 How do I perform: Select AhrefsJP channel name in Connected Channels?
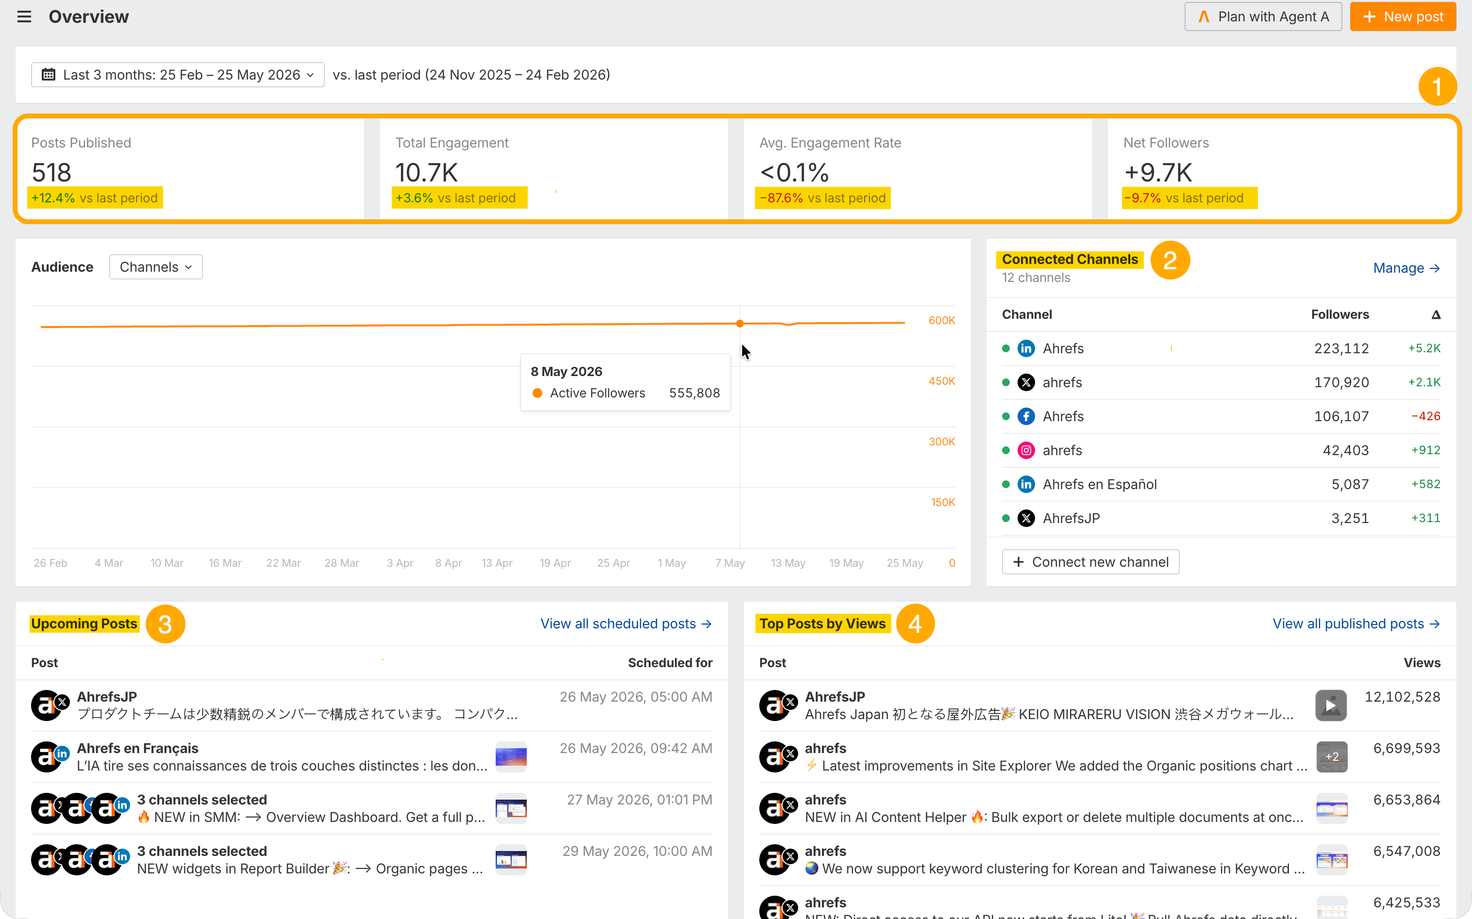(x=1071, y=519)
